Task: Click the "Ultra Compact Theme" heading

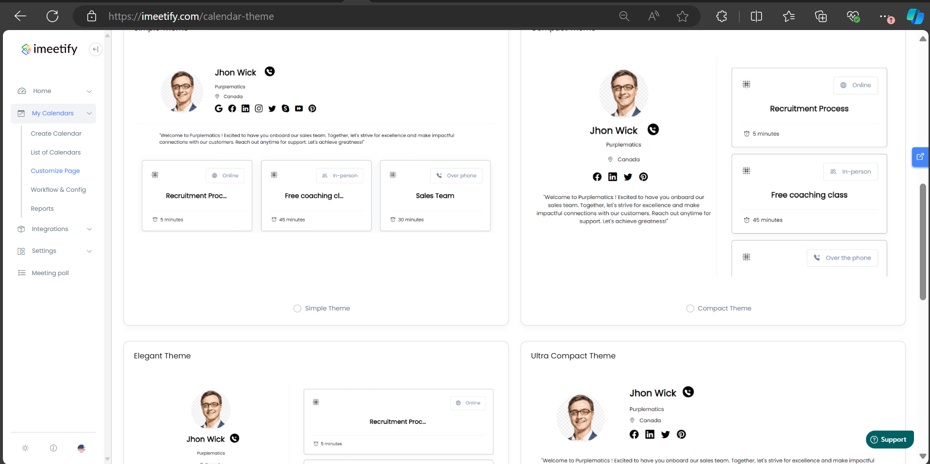Action: [x=573, y=356]
